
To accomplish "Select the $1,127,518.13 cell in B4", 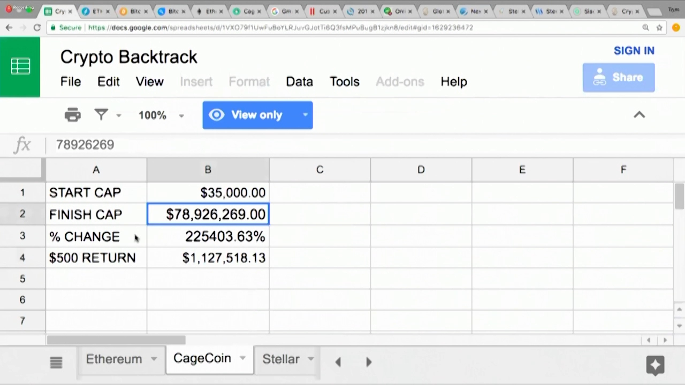I will (x=208, y=258).
